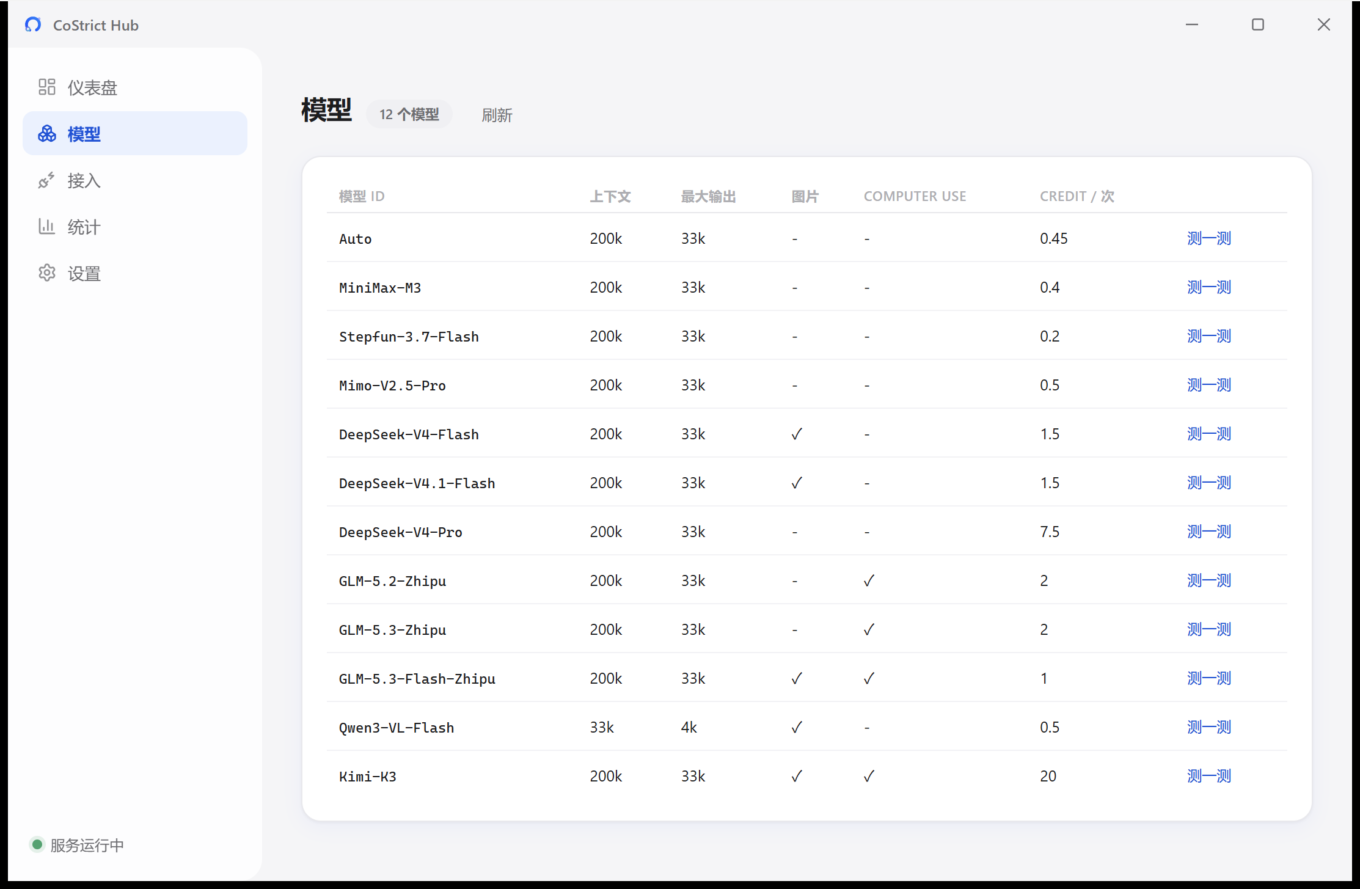Select the DeepSeek-V4-Flash model ID
Viewport: 1360px width, 889px height.
[x=409, y=434]
